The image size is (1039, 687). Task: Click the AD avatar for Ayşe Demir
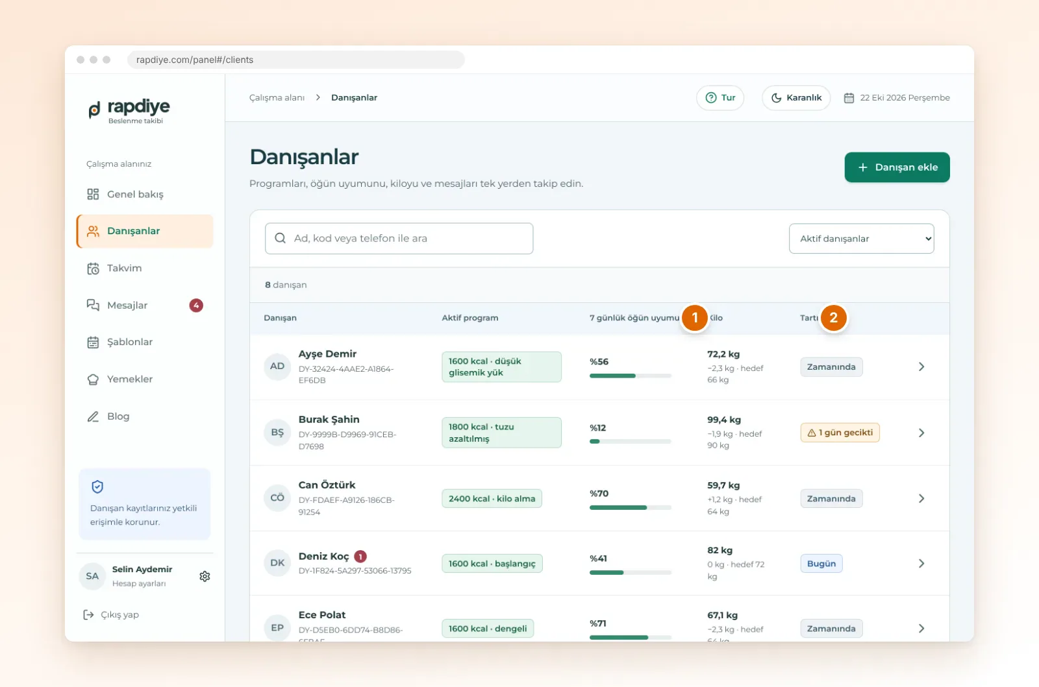277,367
